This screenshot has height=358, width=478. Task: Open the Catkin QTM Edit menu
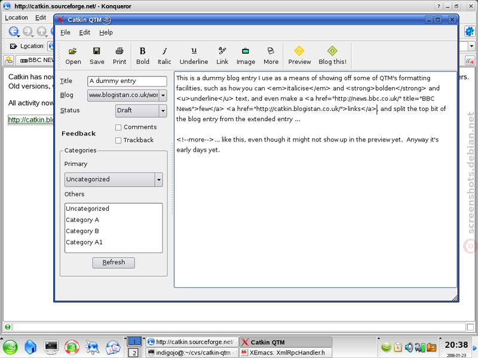pos(84,32)
